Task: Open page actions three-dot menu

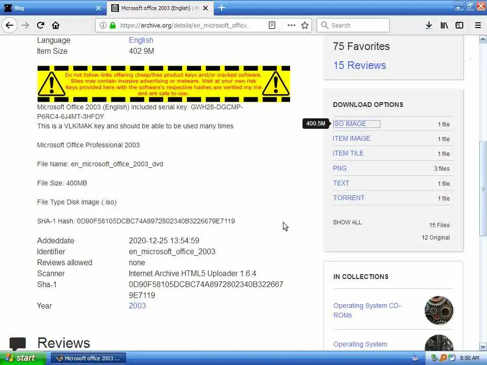Action: click(x=292, y=25)
